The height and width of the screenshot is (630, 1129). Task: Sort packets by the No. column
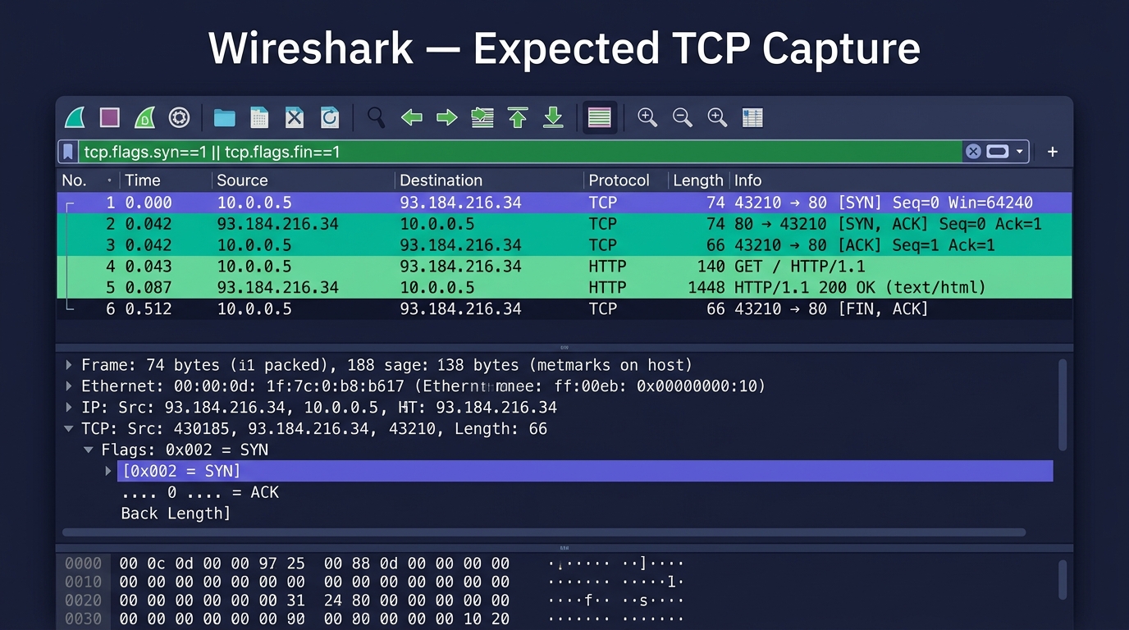tap(87, 180)
